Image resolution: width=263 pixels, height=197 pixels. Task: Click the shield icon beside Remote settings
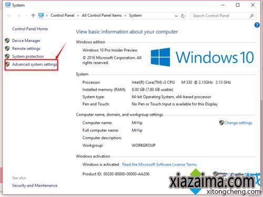click(7, 48)
